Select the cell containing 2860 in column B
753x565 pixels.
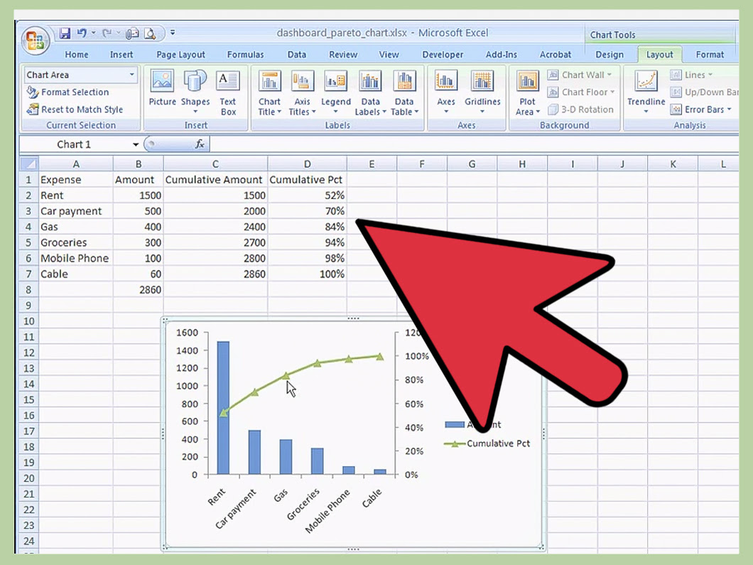coord(139,290)
